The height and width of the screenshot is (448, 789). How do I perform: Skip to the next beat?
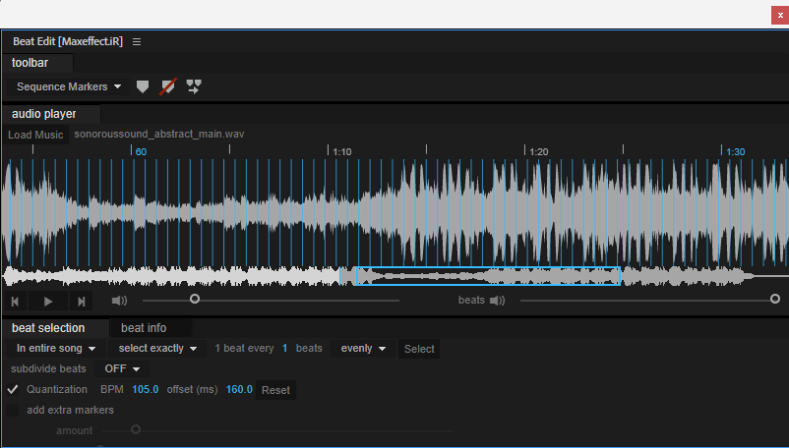tap(81, 302)
